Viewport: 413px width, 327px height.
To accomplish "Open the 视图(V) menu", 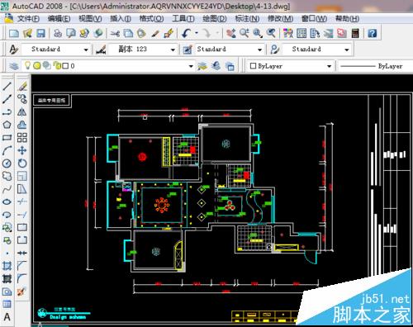I will click(90, 19).
